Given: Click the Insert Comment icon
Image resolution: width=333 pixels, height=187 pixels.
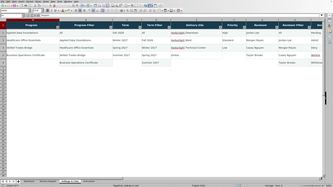Looking at the screenshot, I should pos(136,6).
